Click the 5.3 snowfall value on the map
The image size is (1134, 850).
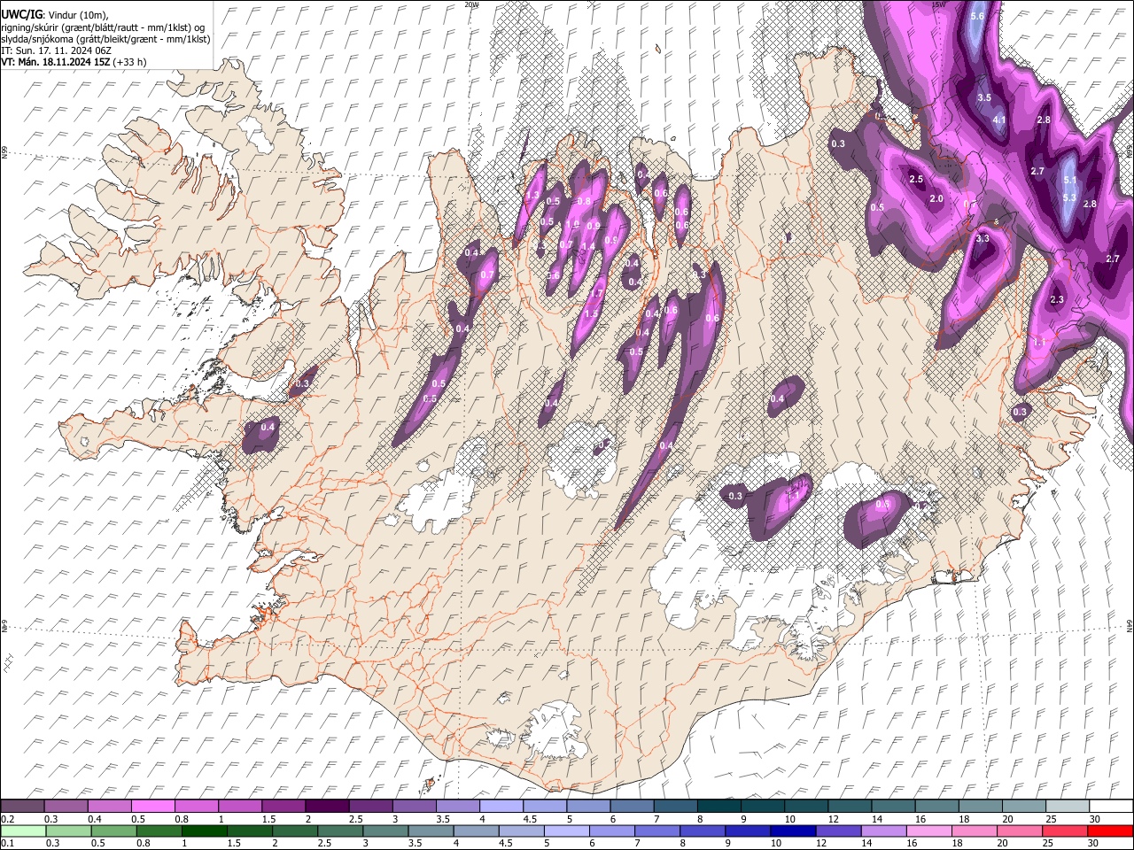click(1068, 197)
